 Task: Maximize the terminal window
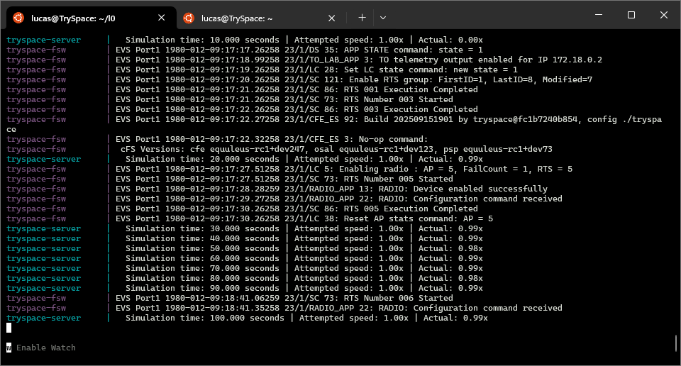pyautogui.click(x=631, y=15)
